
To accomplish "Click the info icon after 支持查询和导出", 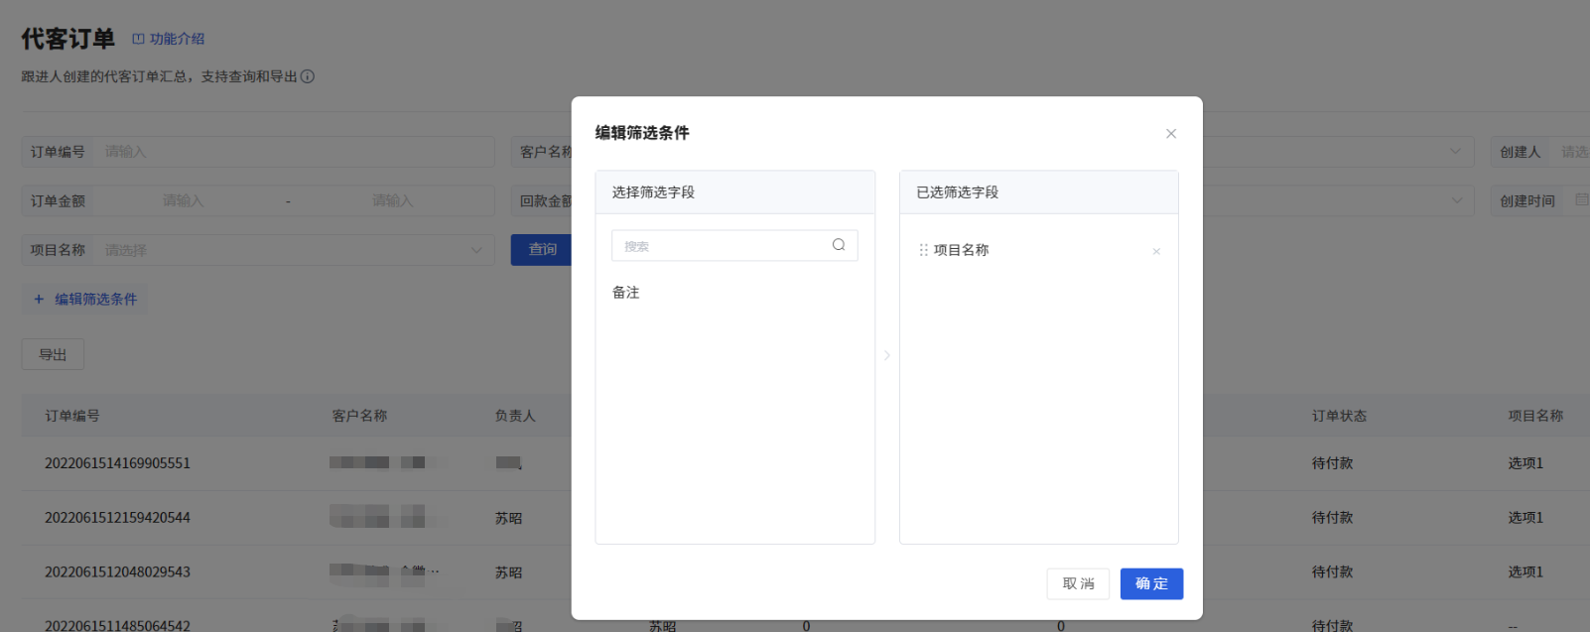I will (308, 76).
